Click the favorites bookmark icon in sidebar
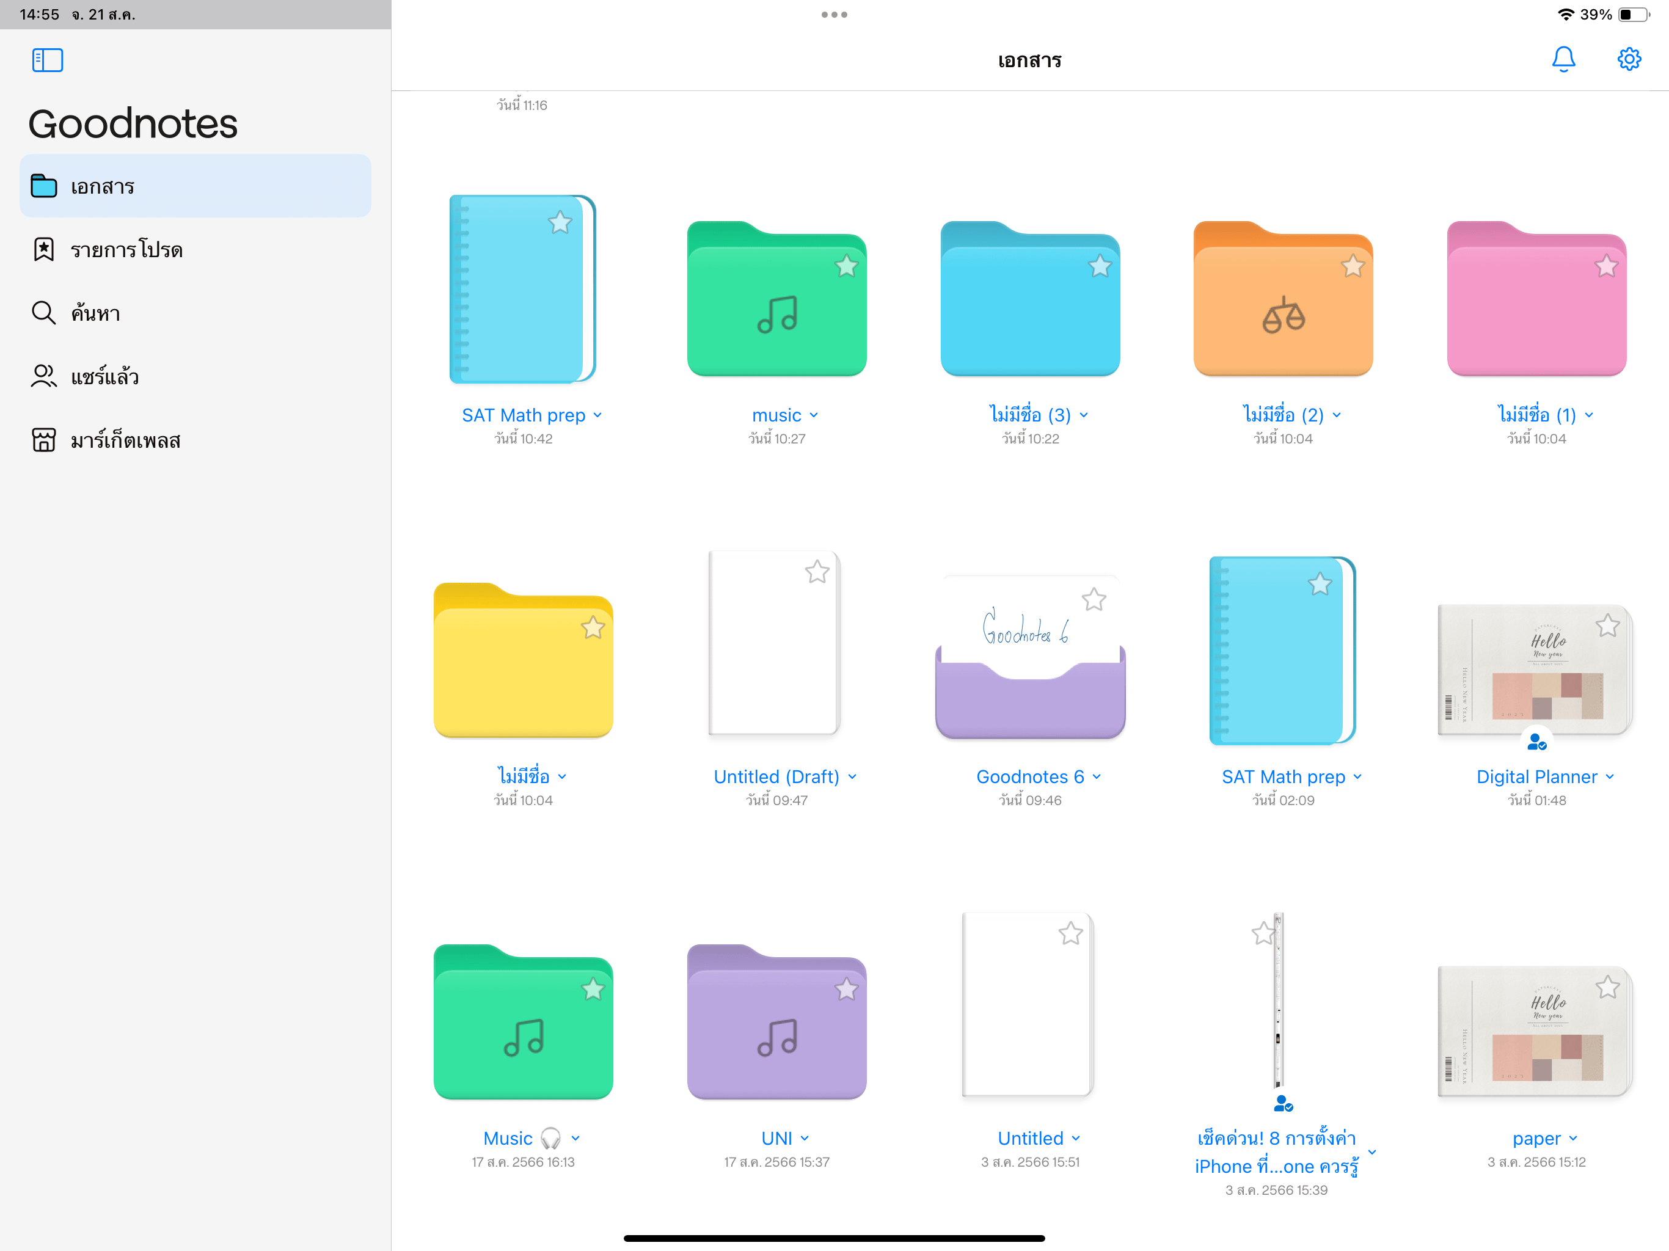The image size is (1669, 1251). 43,249
